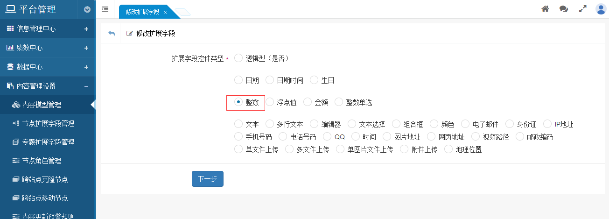Click the cubes icon of 内容模型管理

(x=16, y=105)
